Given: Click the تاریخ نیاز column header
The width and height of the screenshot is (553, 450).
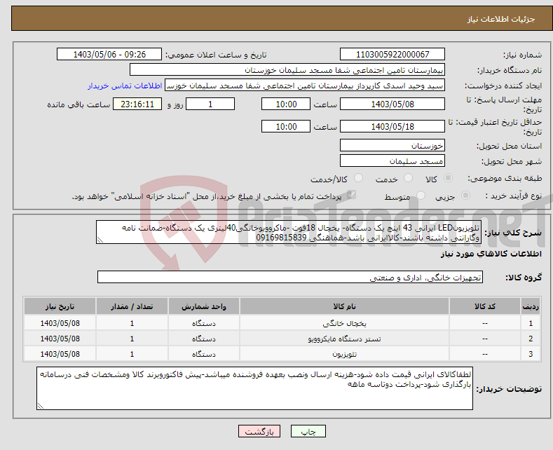Looking at the screenshot, I should coord(60,306).
